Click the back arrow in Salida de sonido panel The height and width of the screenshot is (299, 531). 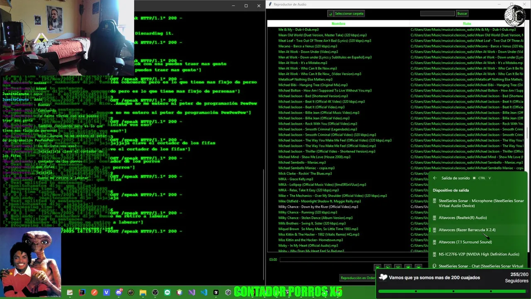coord(435,178)
